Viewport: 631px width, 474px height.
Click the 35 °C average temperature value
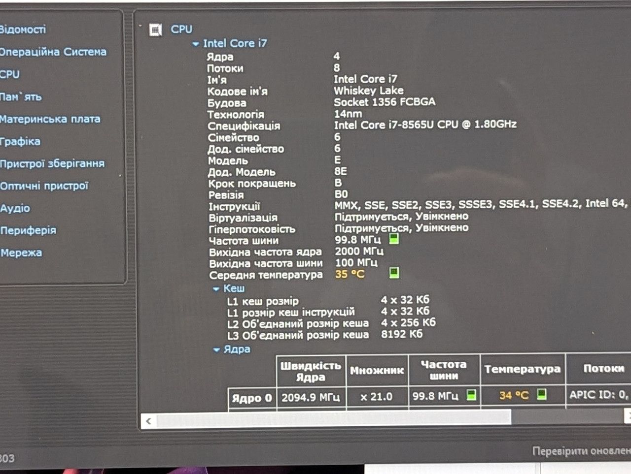(x=350, y=274)
